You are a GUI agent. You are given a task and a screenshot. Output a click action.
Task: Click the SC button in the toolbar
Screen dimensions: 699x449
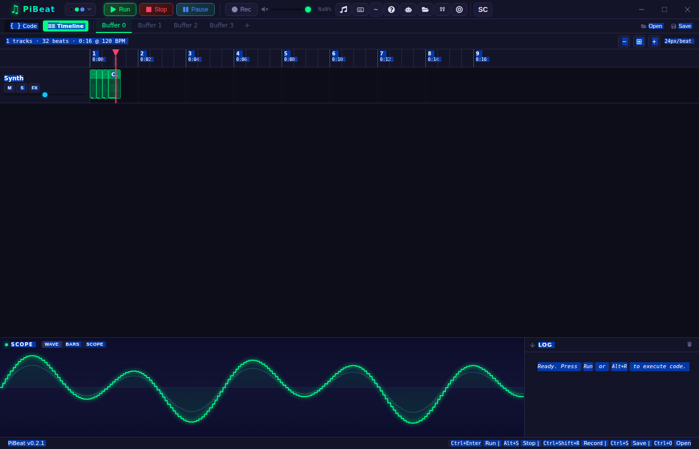(x=483, y=9)
